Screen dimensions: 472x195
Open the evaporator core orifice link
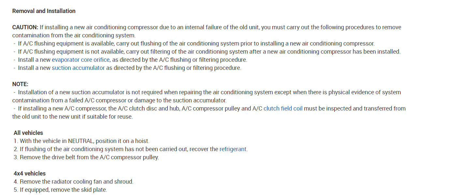(80, 60)
